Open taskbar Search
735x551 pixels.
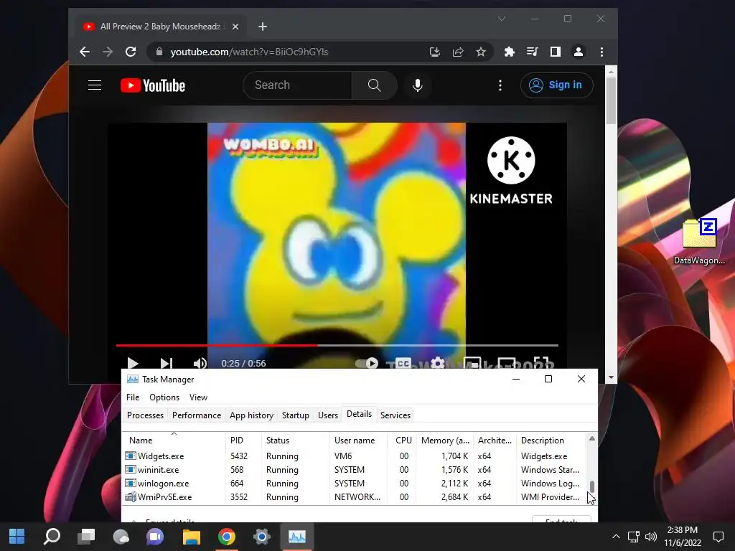click(52, 537)
